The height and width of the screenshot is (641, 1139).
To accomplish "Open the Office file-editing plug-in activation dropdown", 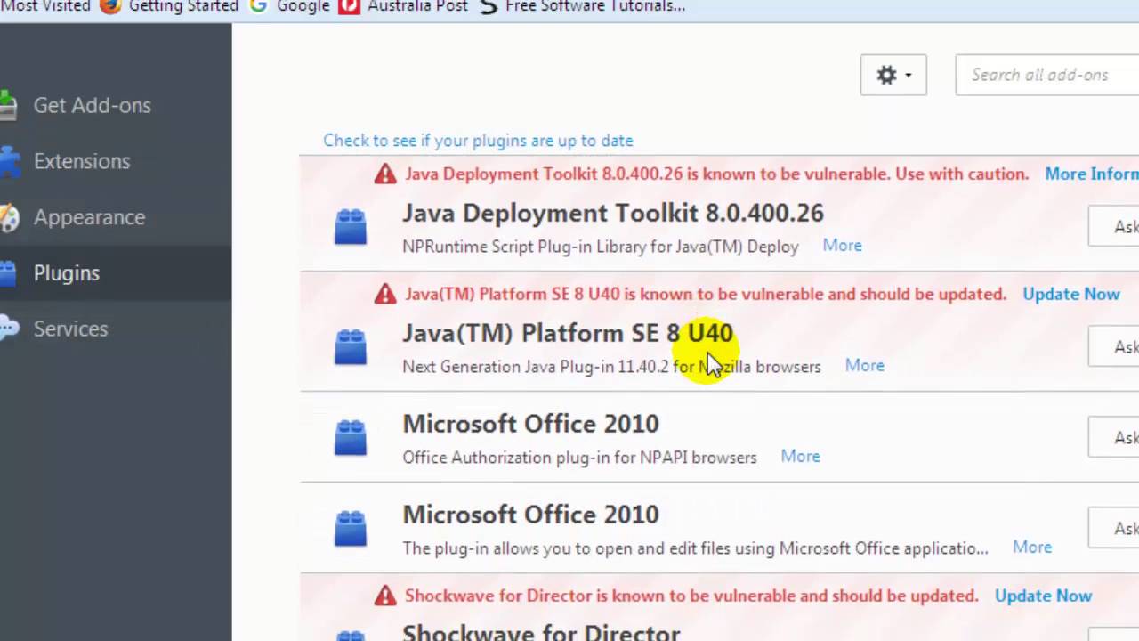I will pos(1114,528).
